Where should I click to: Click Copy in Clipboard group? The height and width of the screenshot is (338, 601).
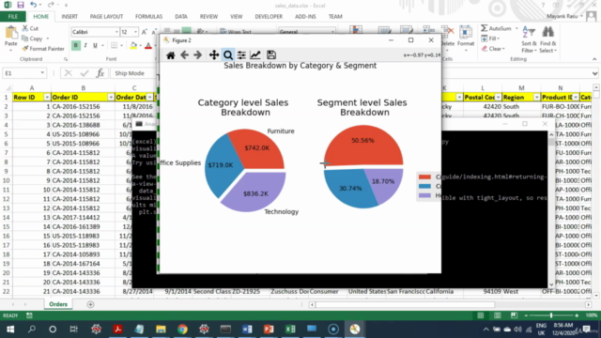click(32, 38)
